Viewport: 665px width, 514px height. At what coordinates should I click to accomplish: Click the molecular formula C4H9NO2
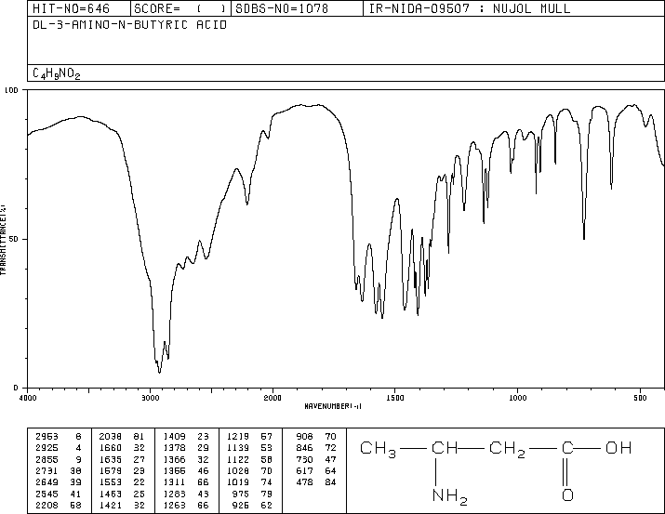point(57,73)
